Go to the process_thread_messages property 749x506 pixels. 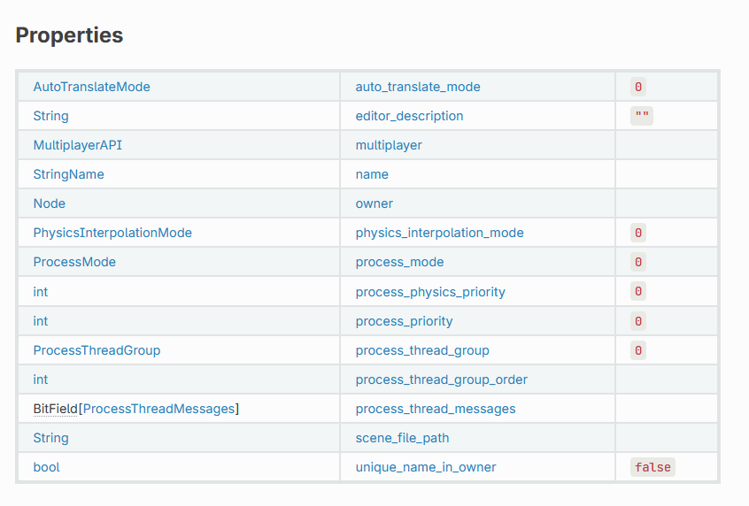[436, 409]
